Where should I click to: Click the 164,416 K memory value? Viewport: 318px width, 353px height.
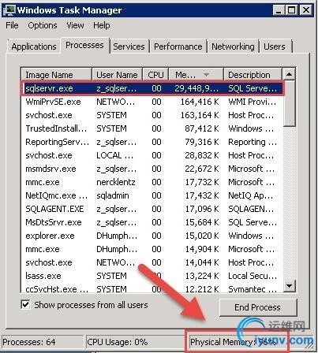pos(200,102)
